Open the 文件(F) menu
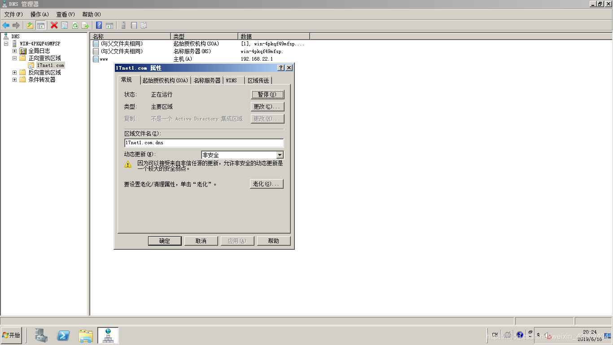This screenshot has height=345, width=613. (x=13, y=14)
